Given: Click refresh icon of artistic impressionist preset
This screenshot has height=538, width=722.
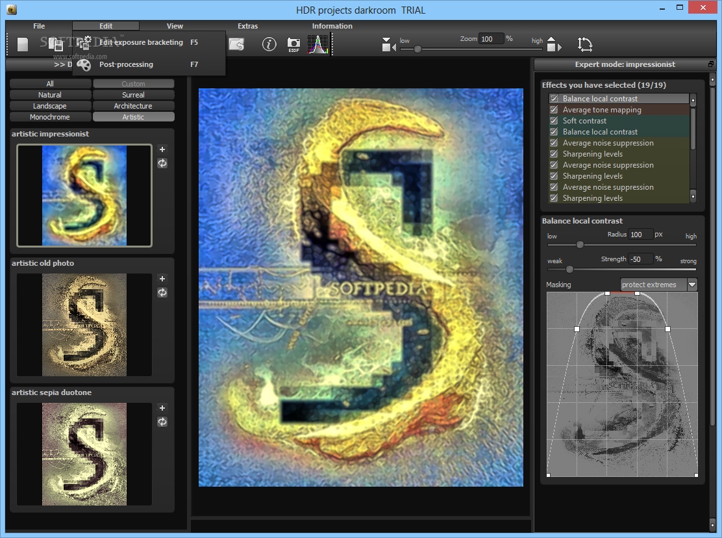Looking at the screenshot, I should pos(162,163).
